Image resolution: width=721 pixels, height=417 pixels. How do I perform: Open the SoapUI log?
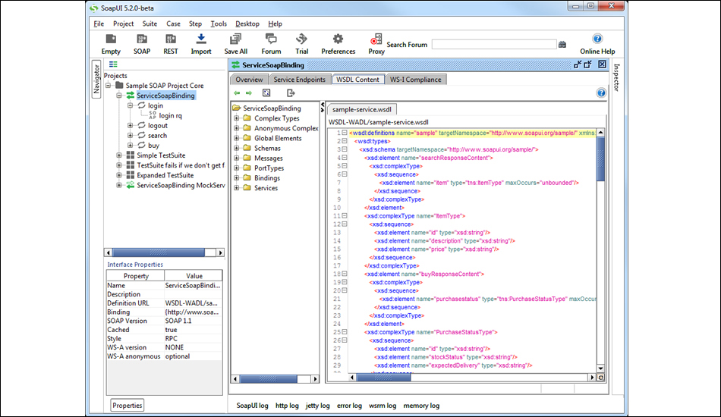253,406
